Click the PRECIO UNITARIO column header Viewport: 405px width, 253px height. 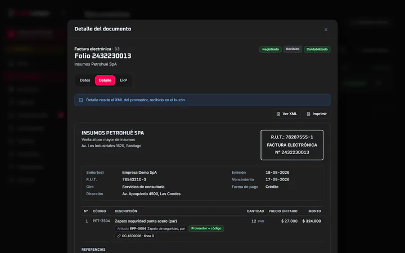point(283,211)
